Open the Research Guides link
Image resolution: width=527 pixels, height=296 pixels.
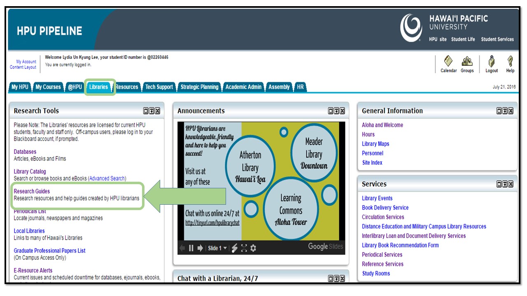tap(32, 191)
